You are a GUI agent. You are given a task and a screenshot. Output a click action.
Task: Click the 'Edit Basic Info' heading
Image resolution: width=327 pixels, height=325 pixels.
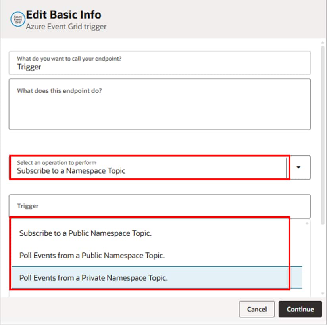point(63,15)
